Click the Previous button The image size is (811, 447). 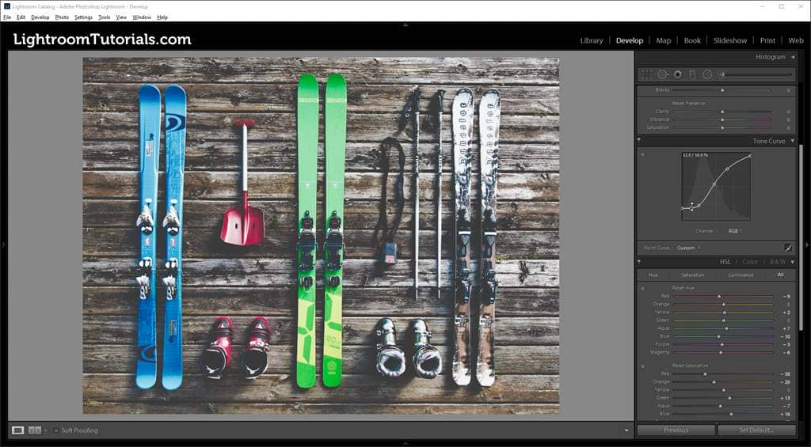(676, 430)
